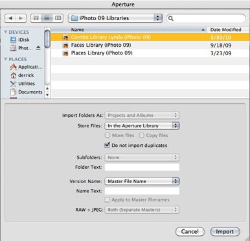The image size is (250, 241).
Task: Open the Store Files dropdown
Action: 142,125
